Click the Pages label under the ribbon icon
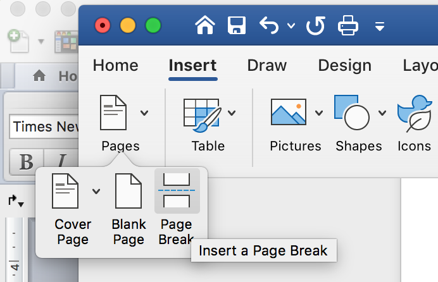The height and width of the screenshot is (282, 438). point(120,146)
